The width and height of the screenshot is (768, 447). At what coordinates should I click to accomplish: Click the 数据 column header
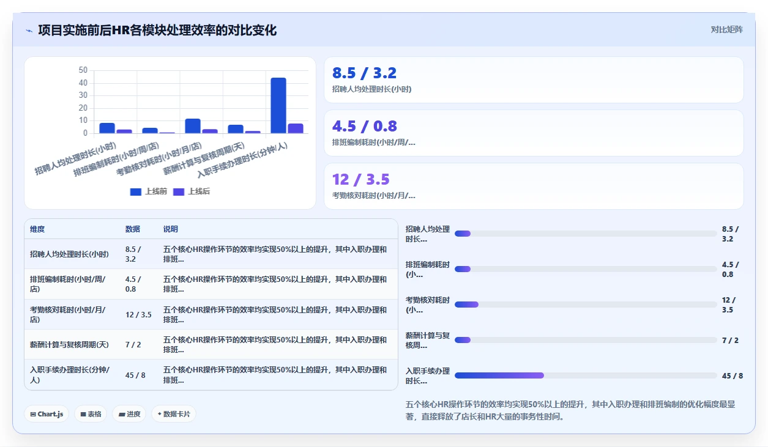[133, 229]
